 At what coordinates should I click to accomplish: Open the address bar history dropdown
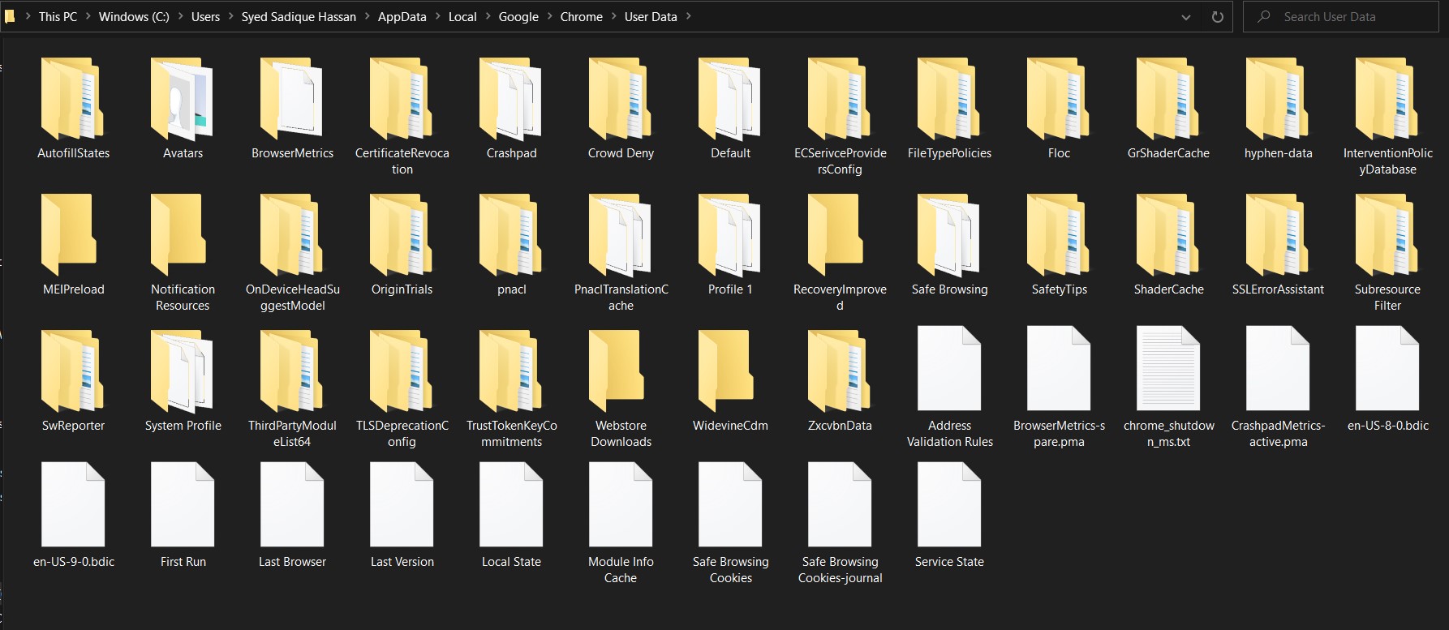(1186, 17)
